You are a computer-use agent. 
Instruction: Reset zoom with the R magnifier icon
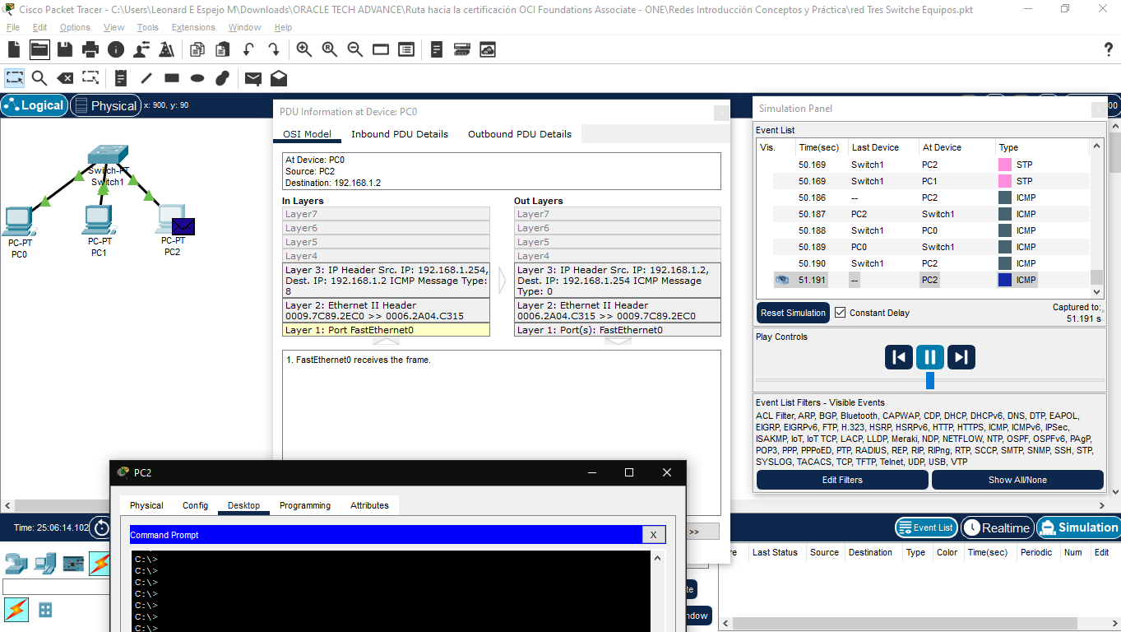click(x=330, y=49)
